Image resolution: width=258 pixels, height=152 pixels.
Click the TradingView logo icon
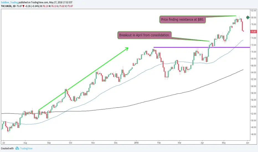pyautogui.click(x=17, y=148)
